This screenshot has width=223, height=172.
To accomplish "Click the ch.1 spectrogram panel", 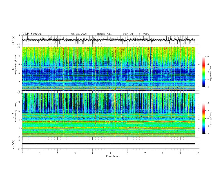I will tap(108, 69).
